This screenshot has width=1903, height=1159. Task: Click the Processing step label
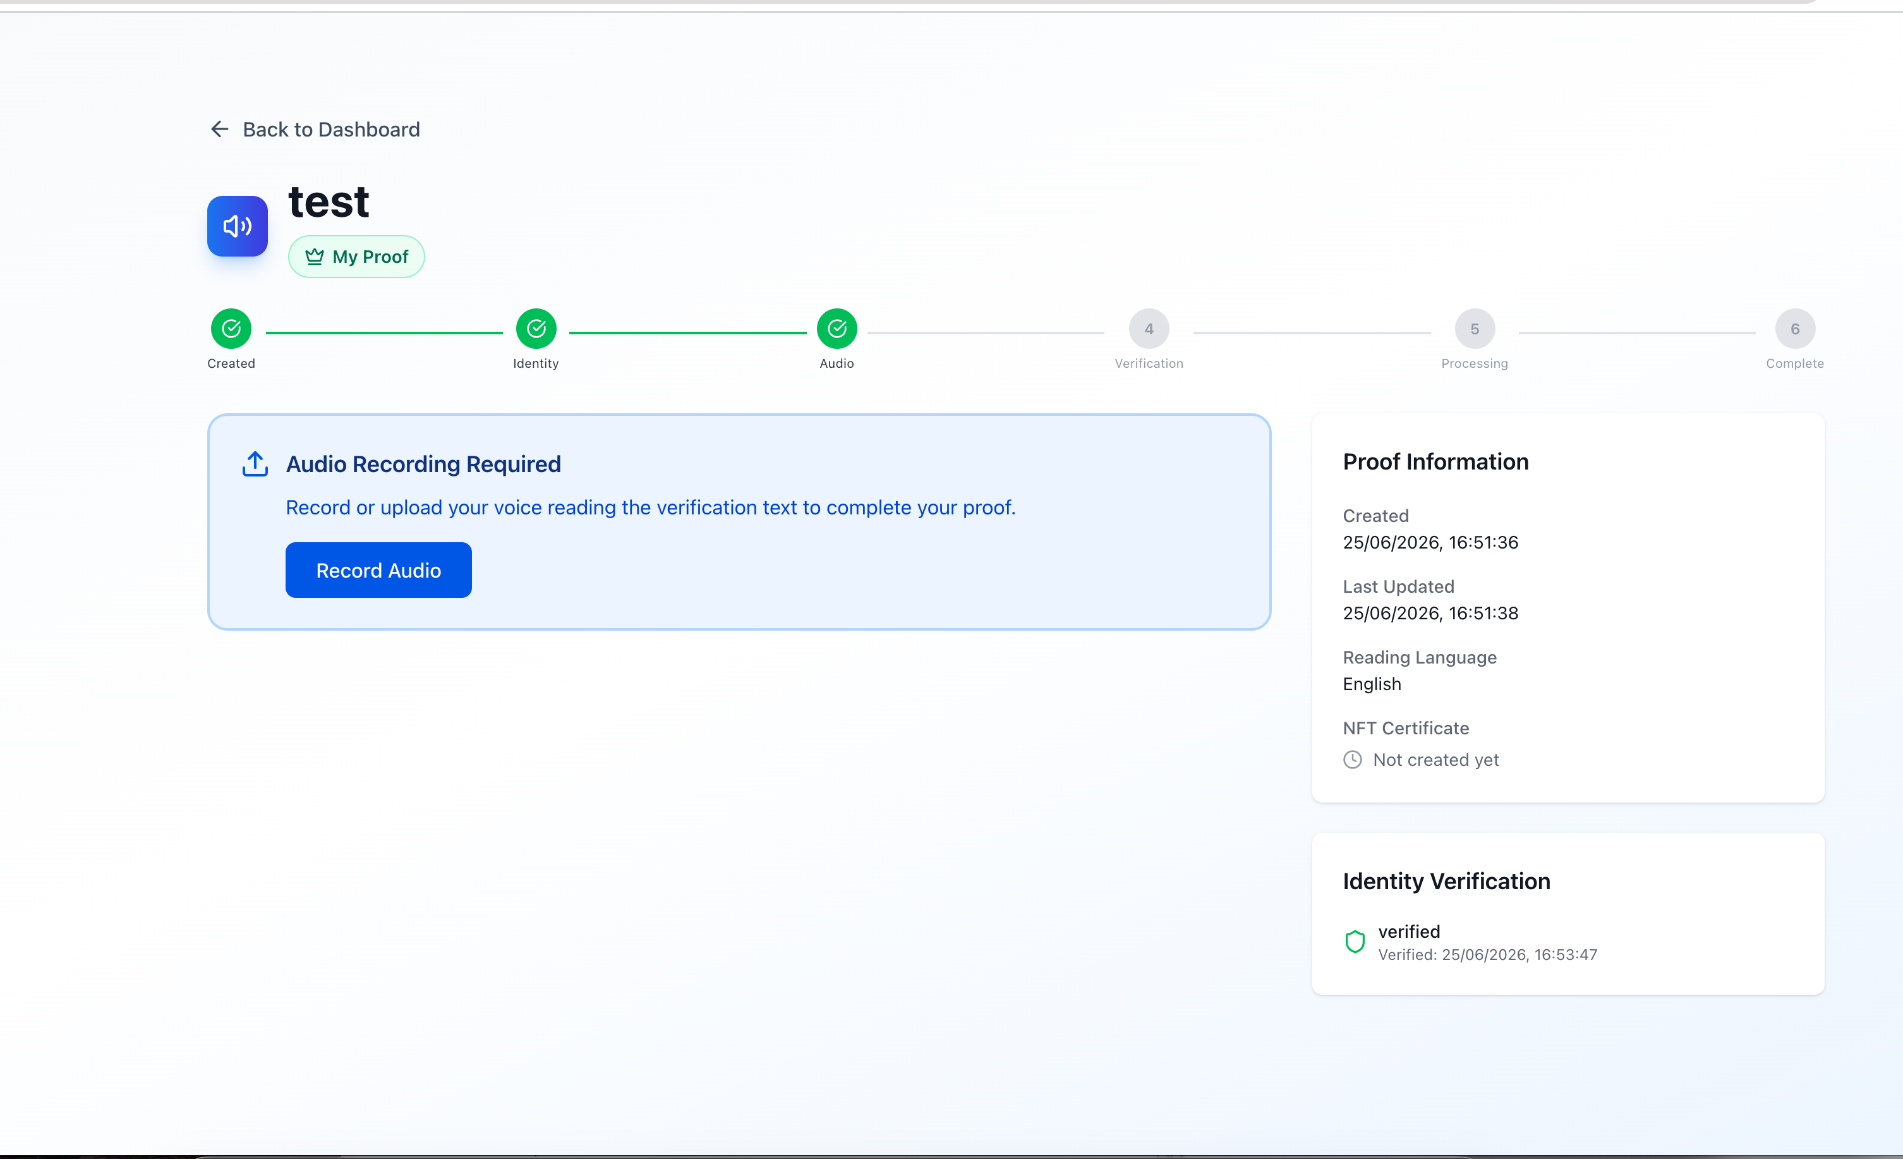(1475, 363)
